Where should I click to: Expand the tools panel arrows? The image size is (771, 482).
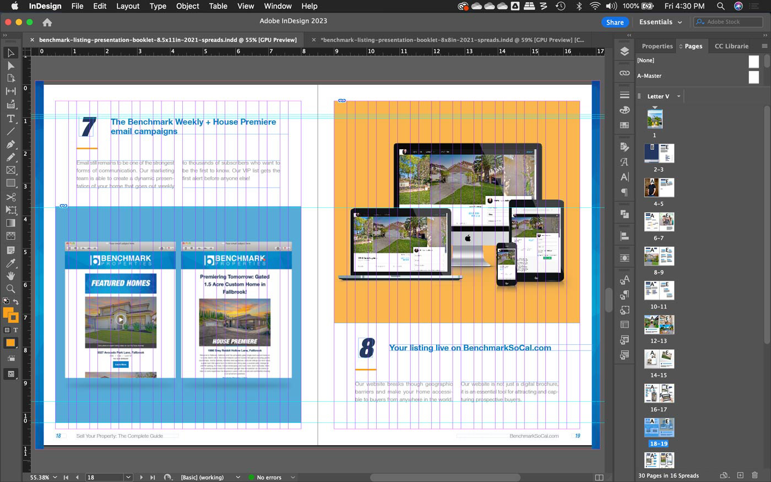[x=5, y=35]
